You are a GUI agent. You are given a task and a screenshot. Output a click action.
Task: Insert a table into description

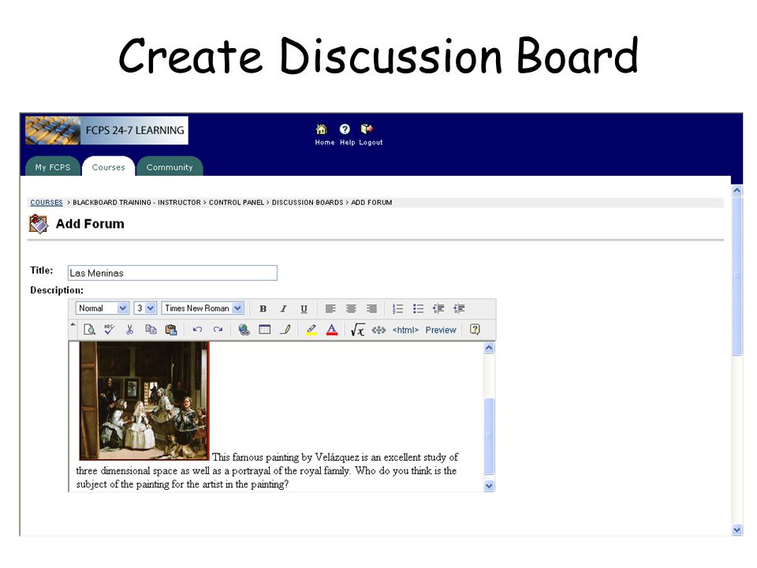click(265, 330)
